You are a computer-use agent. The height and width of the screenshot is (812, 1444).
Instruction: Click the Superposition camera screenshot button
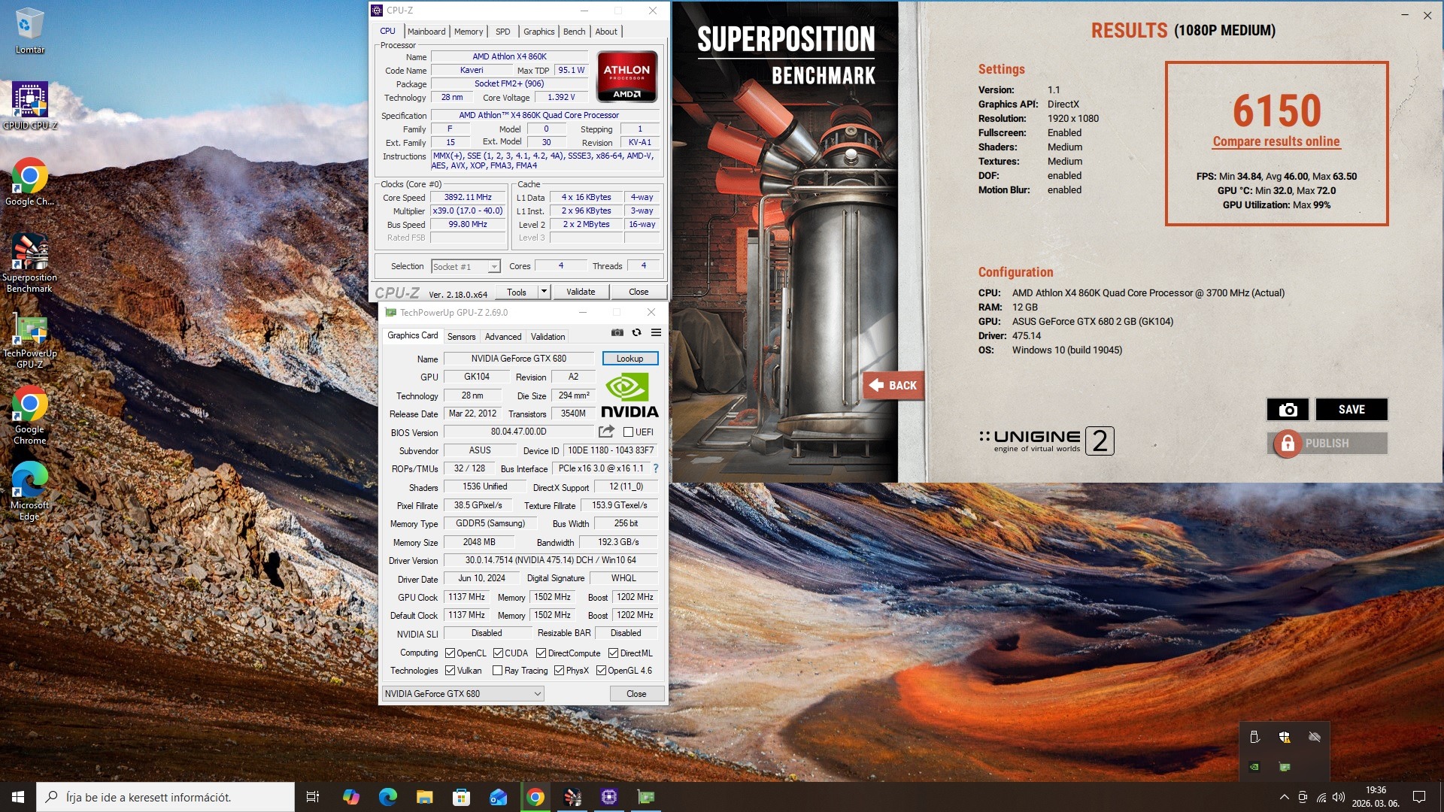(x=1288, y=409)
